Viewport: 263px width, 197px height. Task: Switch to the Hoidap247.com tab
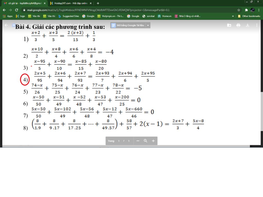[x=71, y=3]
